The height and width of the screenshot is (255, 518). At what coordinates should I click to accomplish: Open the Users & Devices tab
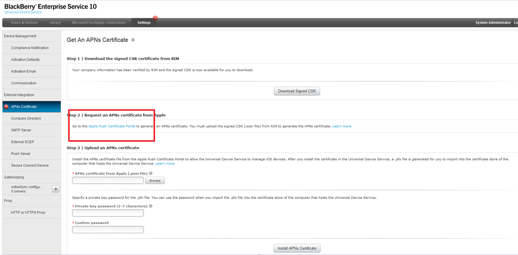(24, 22)
